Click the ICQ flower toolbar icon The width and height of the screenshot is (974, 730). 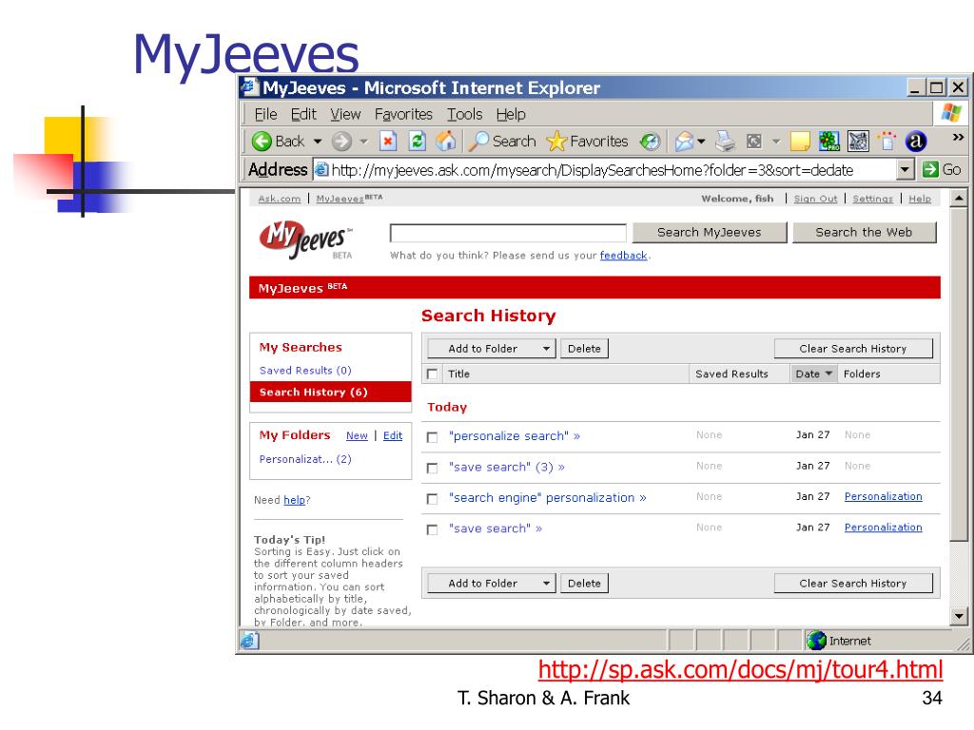pyautogui.click(x=829, y=142)
